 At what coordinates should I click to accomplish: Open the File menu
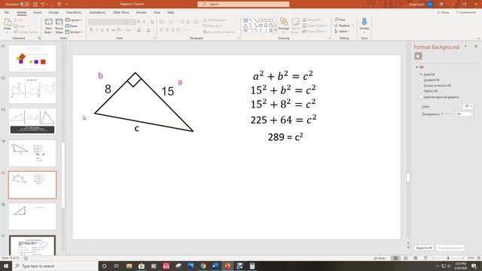pos(7,12)
